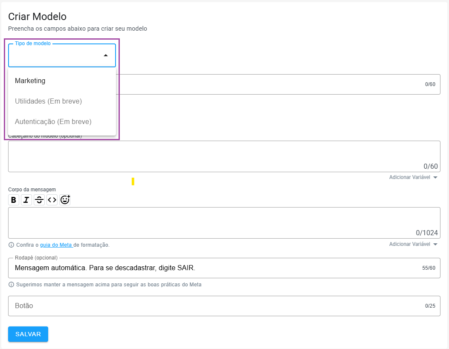Screen dimensions: 449x349
Task: Select Marketing model type
Action: point(62,81)
